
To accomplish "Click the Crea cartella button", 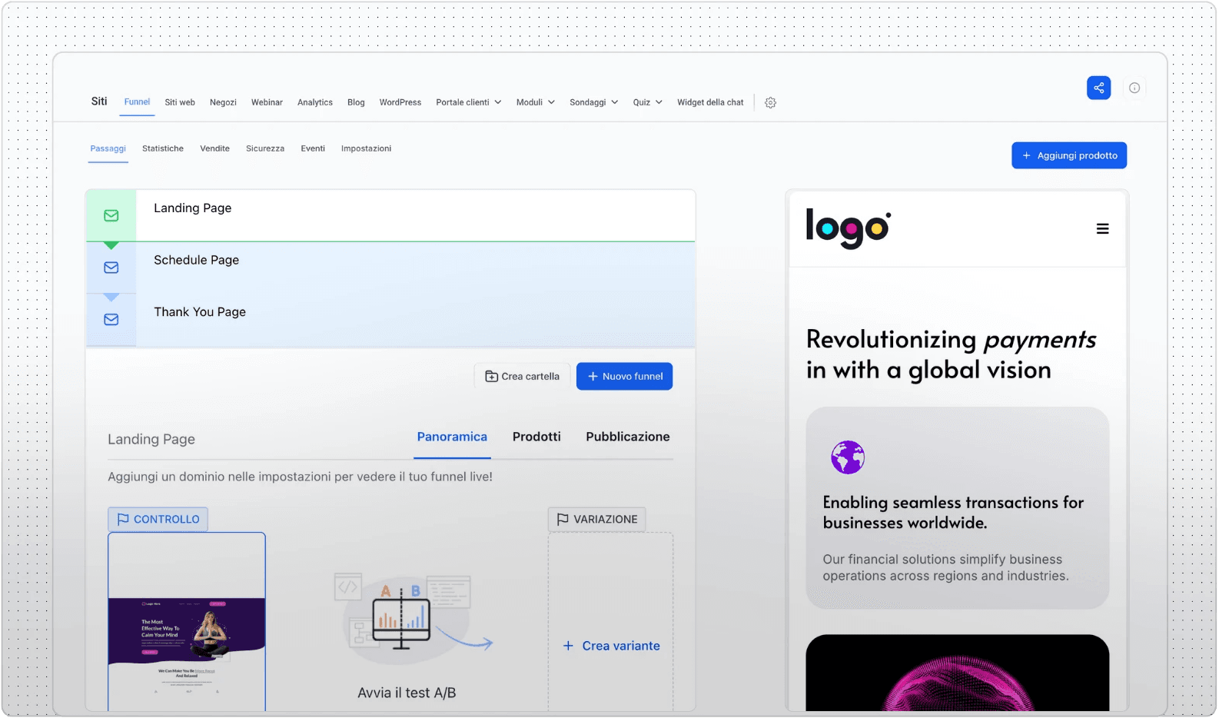I will click(x=522, y=376).
